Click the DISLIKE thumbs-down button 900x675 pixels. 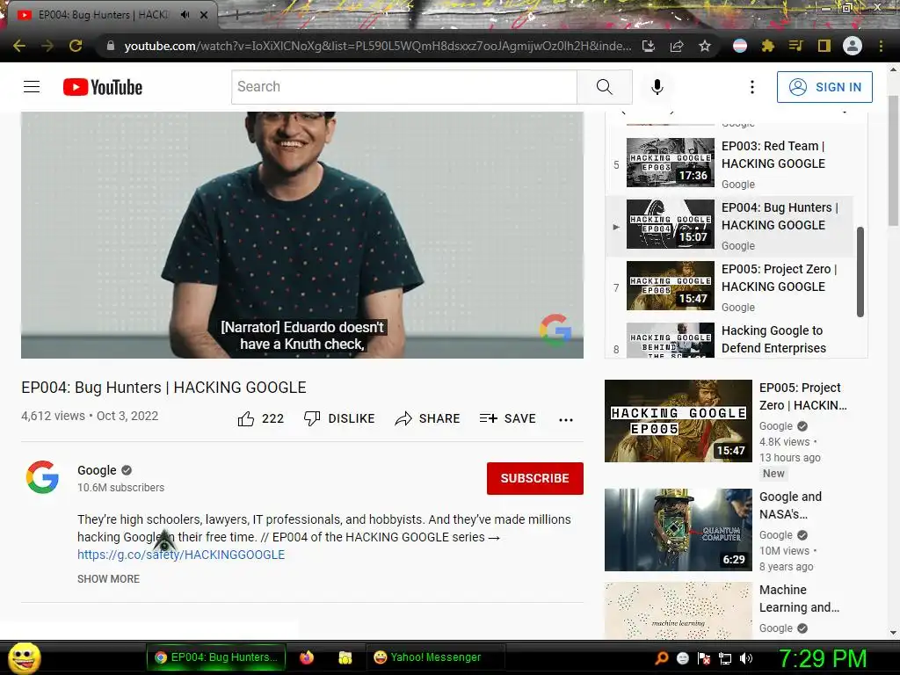[339, 419]
